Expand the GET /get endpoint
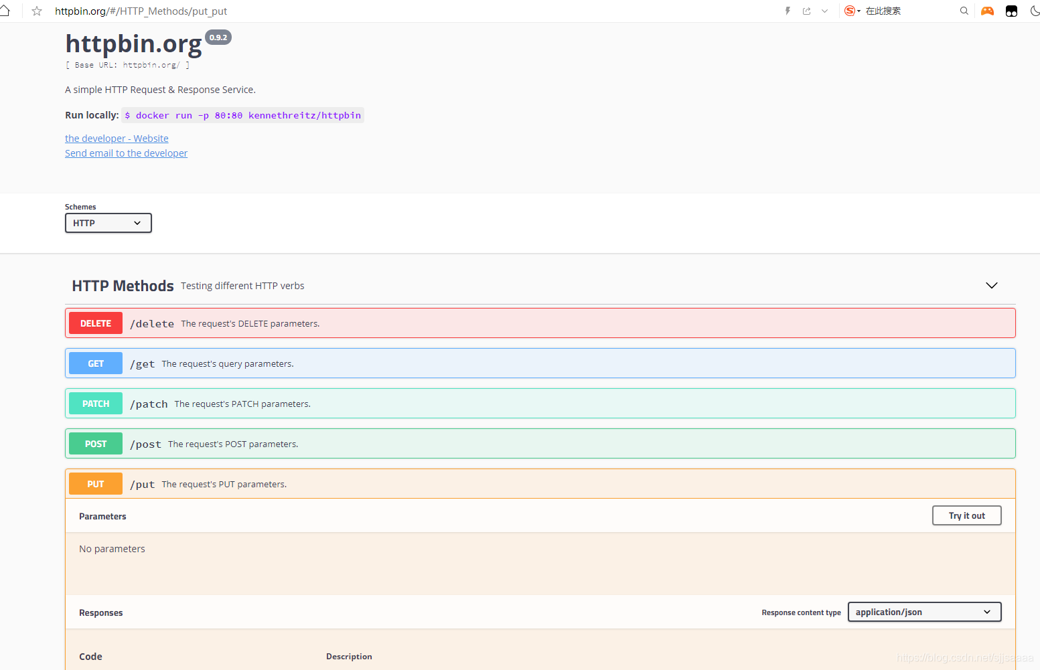Viewport: 1040px width, 670px height. click(540, 363)
